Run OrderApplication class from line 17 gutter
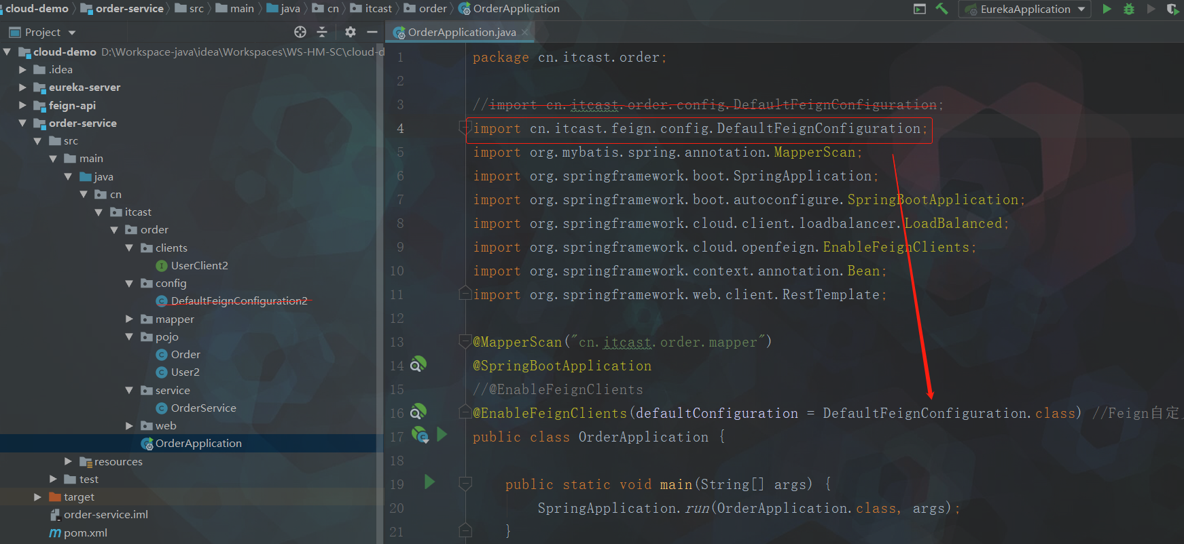Screen dimensions: 1184x544 (442, 435)
